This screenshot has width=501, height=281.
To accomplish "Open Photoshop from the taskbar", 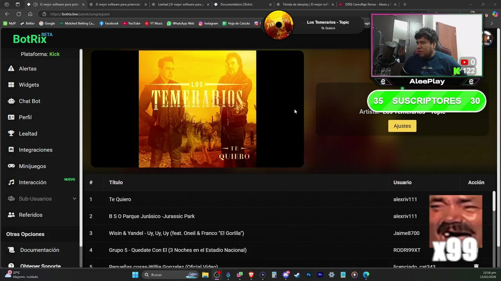I will (308, 275).
